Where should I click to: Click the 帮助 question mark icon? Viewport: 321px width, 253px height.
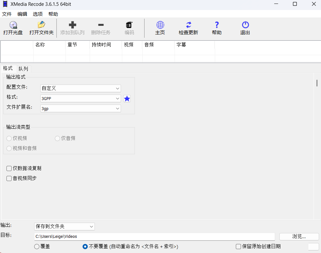click(x=217, y=25)
